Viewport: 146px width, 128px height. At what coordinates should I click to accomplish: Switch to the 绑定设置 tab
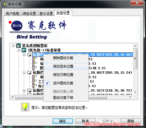pos(29,13)
